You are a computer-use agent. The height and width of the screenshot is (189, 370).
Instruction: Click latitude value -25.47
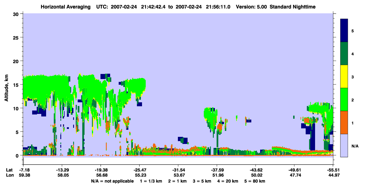tap(139, 170)
